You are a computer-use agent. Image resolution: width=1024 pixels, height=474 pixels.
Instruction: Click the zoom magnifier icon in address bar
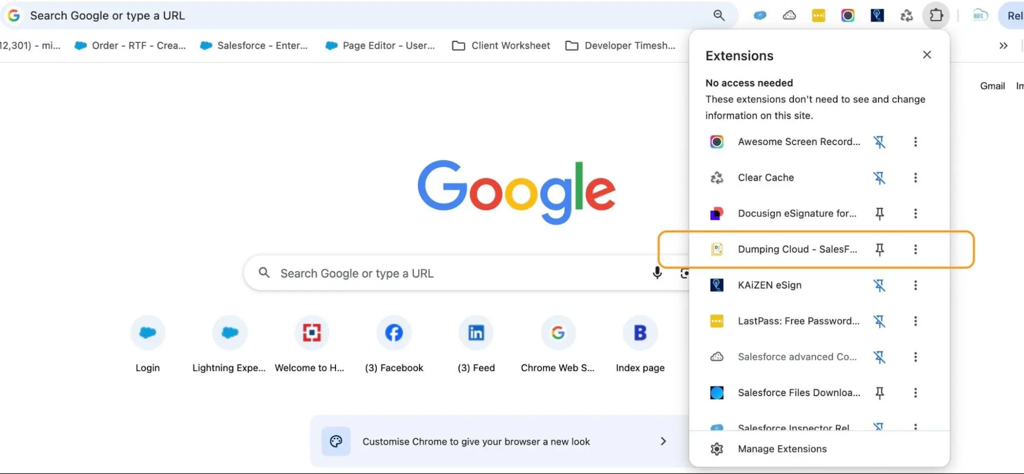coord(719,15)
